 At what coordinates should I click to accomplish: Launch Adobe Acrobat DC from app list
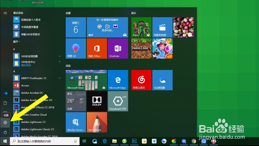pos(37,93)
